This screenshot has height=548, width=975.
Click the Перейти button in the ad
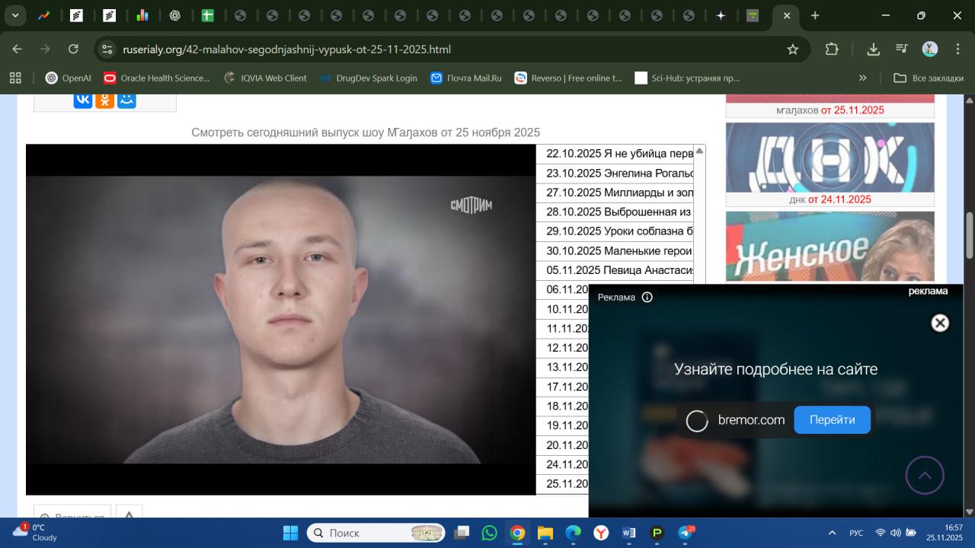click(x=832, y=420)
